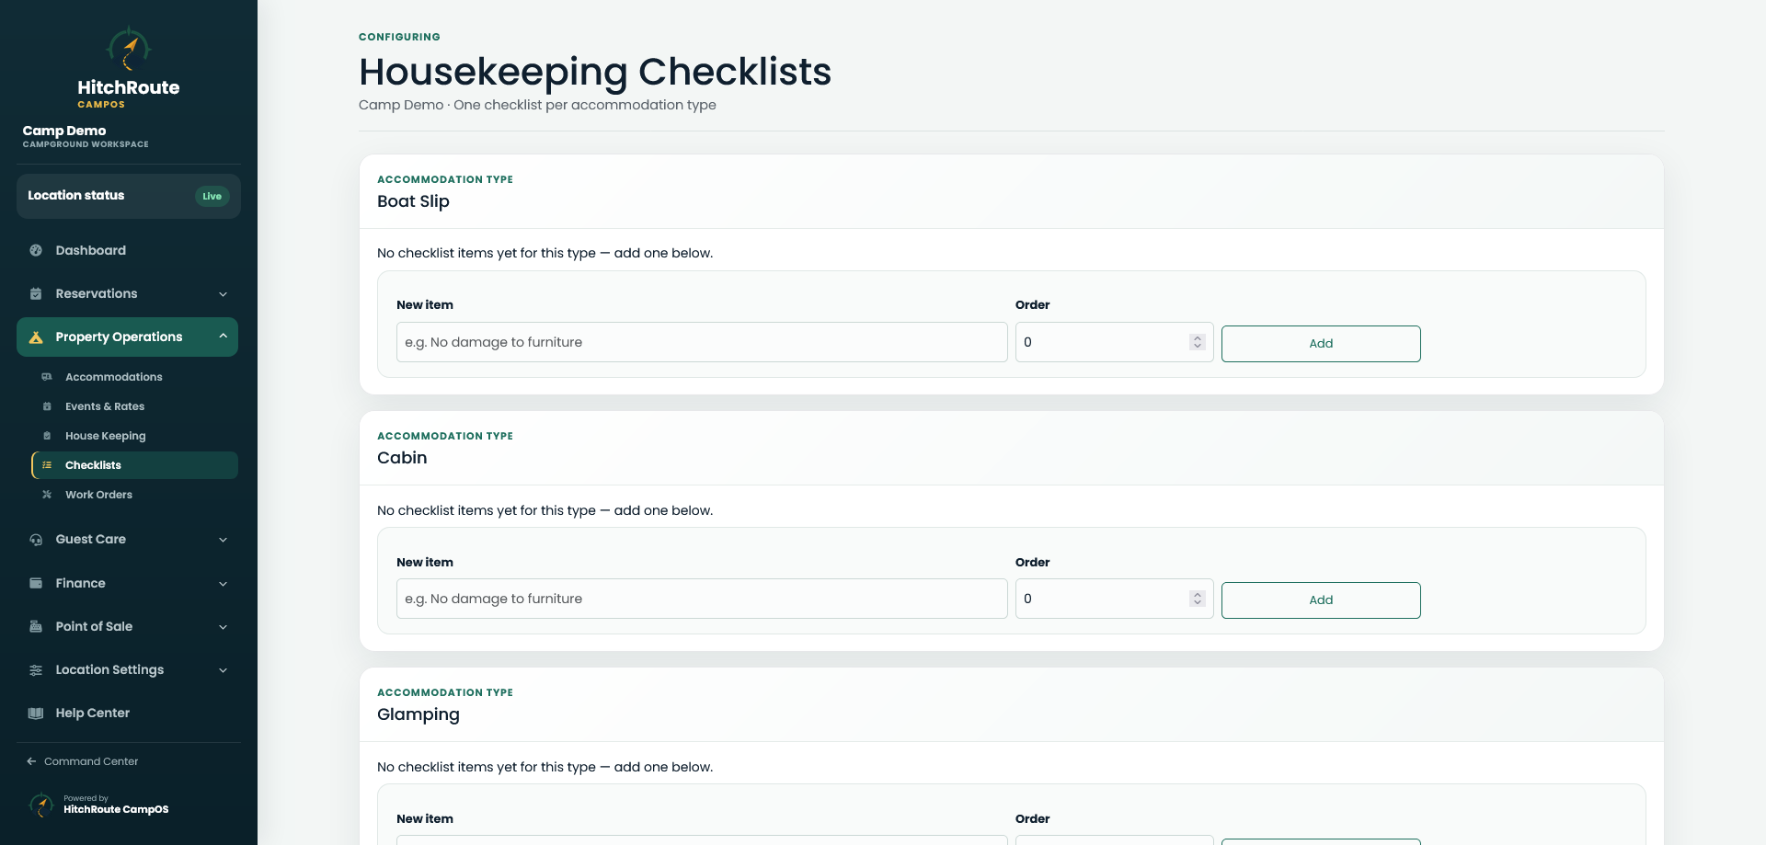The width and height of the screenshot is (1766, 845).
Task: Click the Boat Slip Order spinner arrows
Action: coord(1197,342)
